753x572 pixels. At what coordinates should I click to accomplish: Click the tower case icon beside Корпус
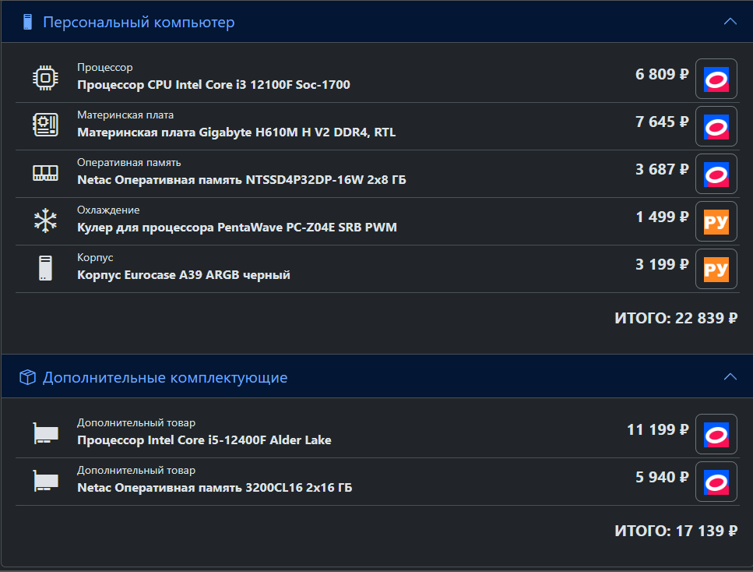coord(46,268)
